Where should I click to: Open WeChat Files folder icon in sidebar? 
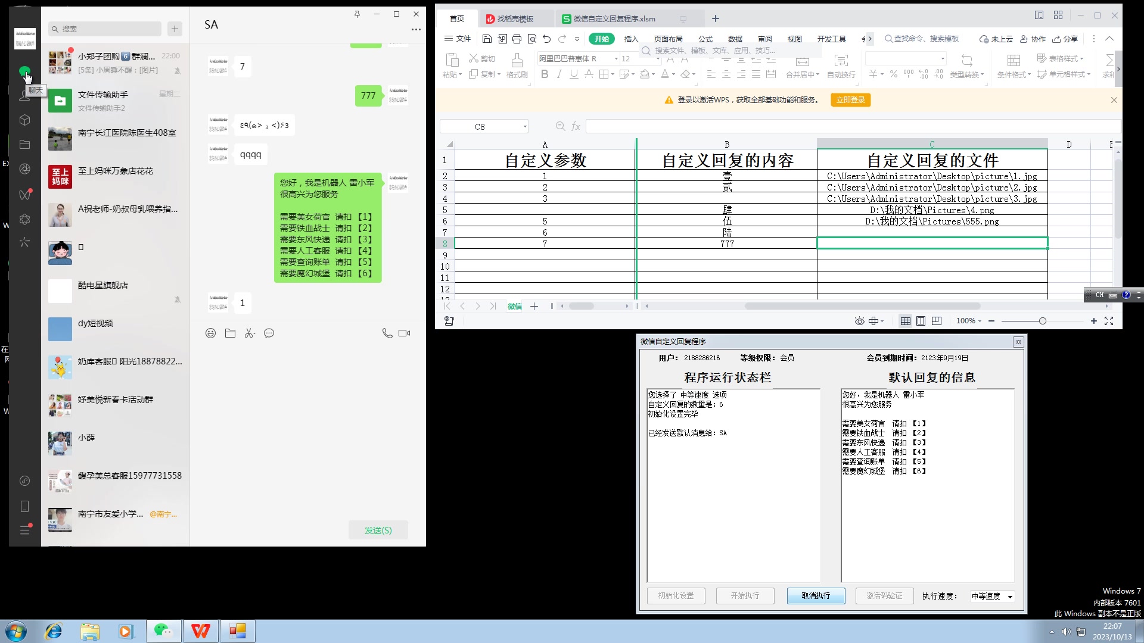(24, 145)
